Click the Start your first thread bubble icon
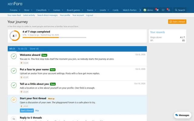Screen dimensions: 194x121 coord(14,100)
